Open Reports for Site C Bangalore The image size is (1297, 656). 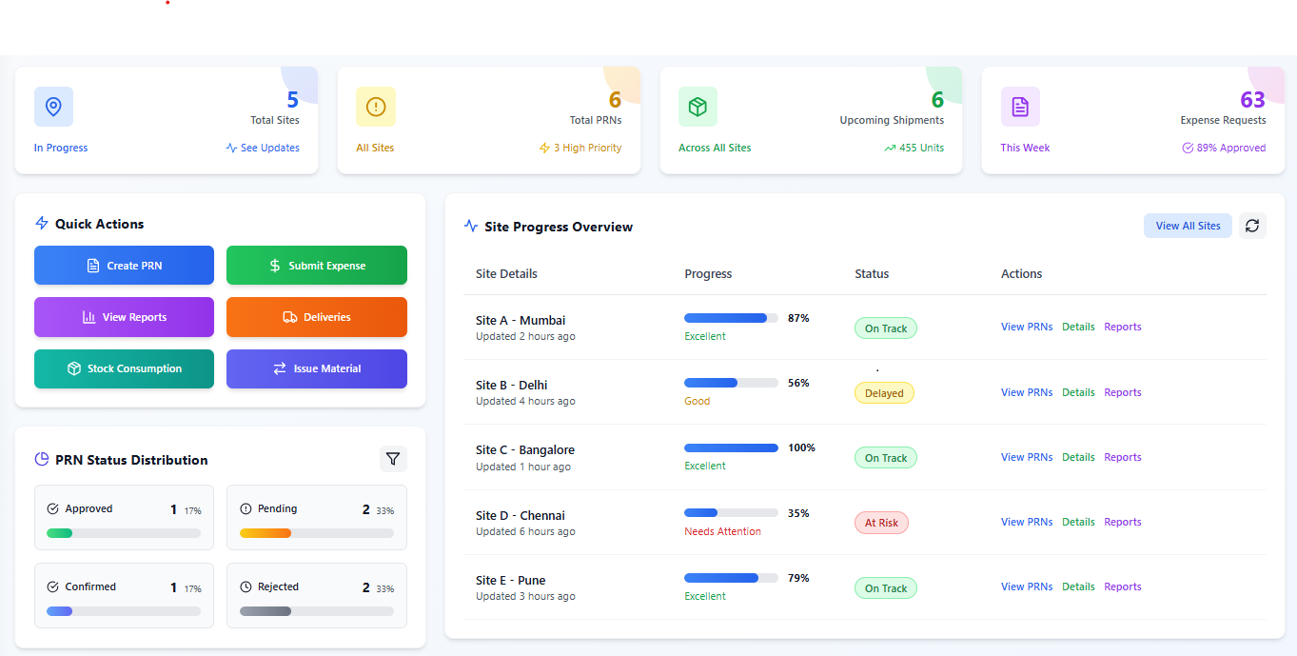[1122, 456]
